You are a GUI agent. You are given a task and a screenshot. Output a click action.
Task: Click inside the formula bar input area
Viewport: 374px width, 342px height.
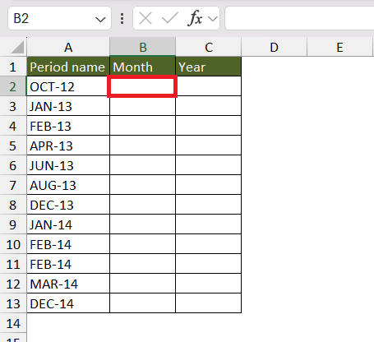click(299, 18)
